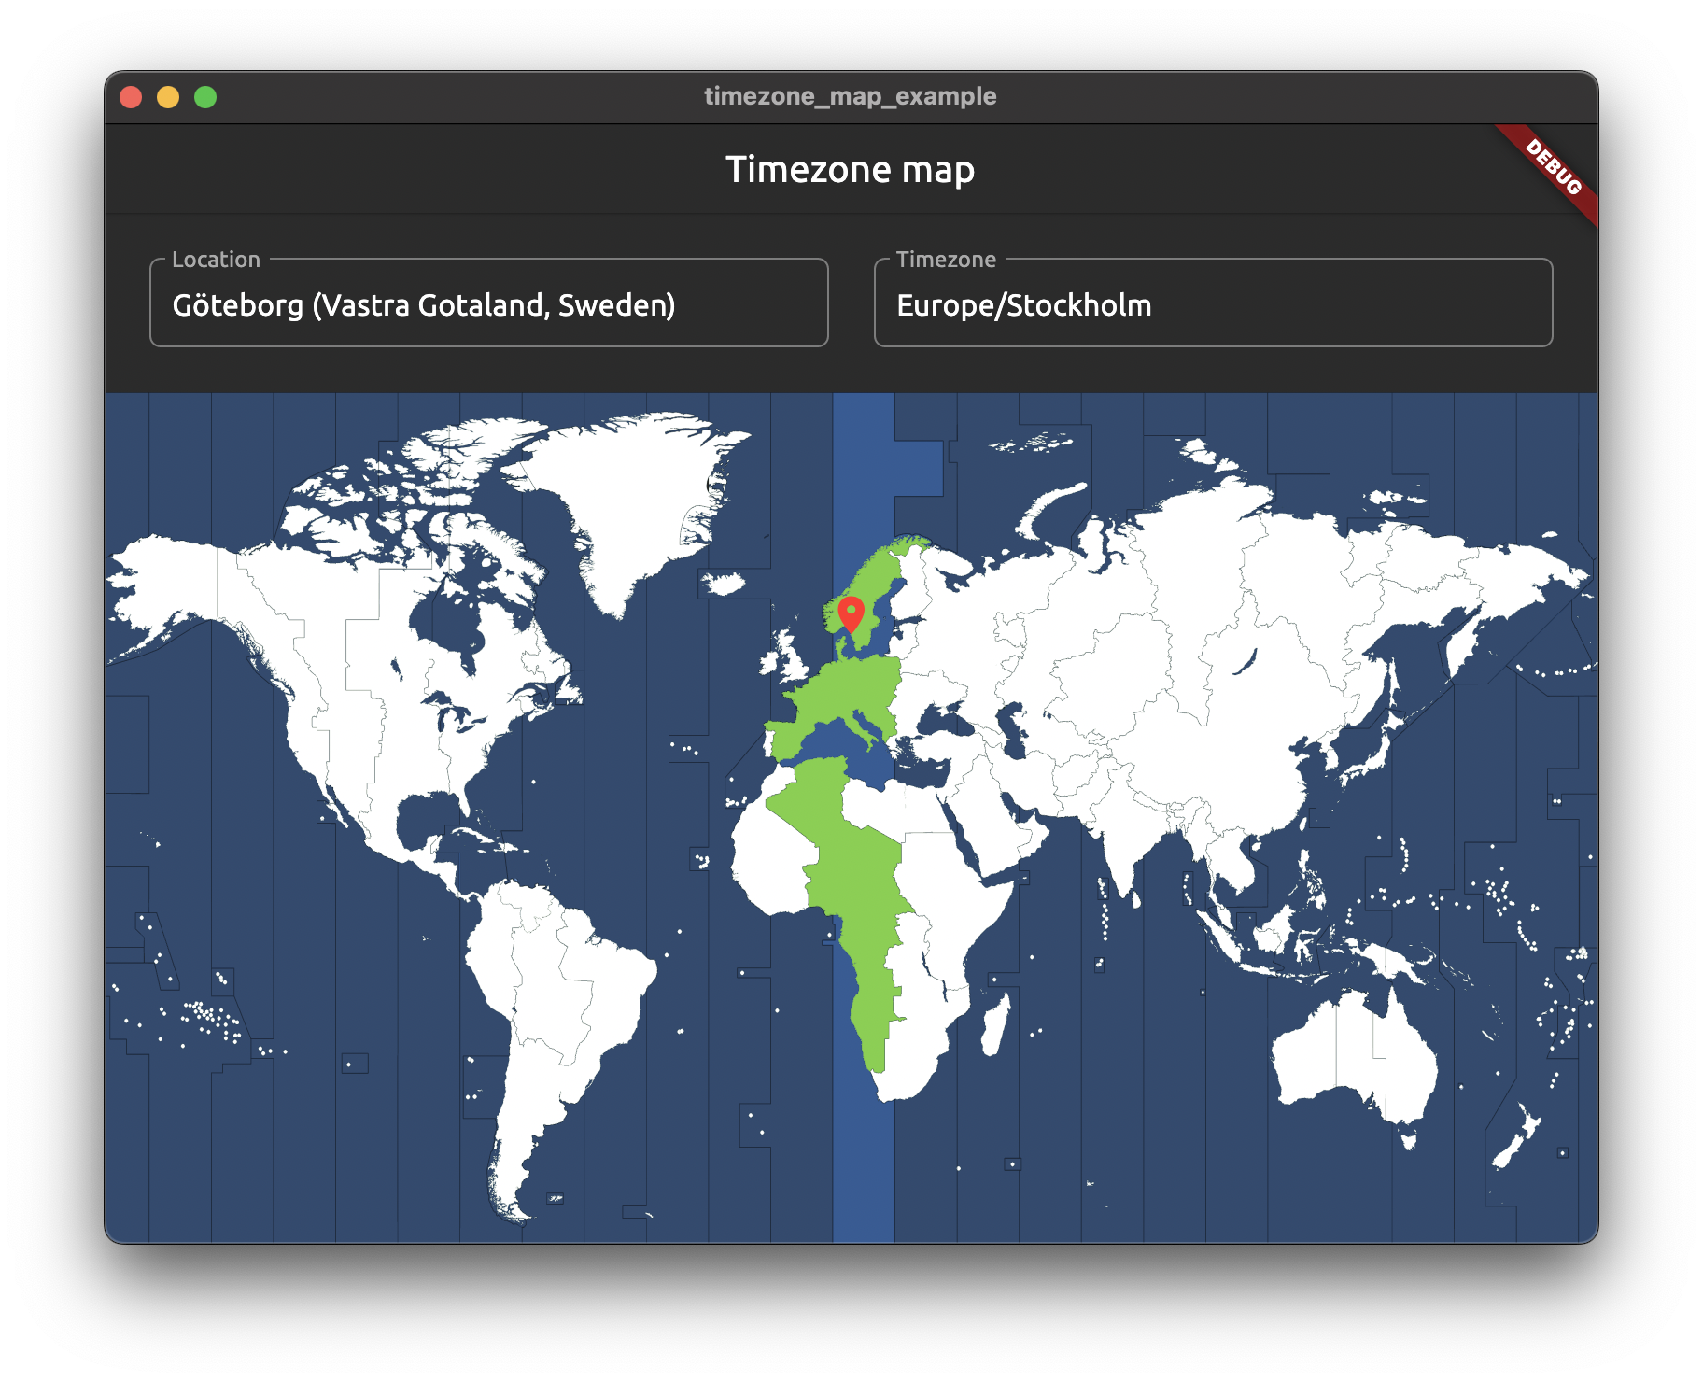Click the green zoom traffic-light button
Image resolution: width=1703 pixels, height=1382 pixels.
[x=204, y=96]
